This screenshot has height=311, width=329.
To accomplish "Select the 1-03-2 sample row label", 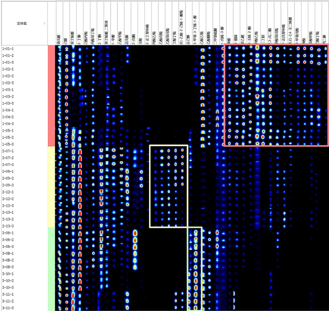I will (8, 96).
